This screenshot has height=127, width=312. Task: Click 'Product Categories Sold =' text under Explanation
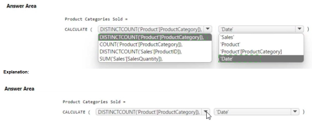94,102
